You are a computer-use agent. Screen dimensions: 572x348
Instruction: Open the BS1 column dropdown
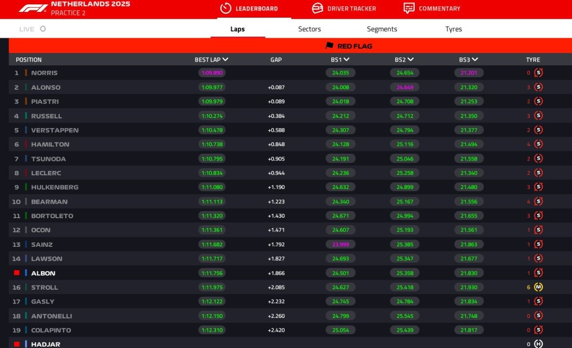[347, 60]
